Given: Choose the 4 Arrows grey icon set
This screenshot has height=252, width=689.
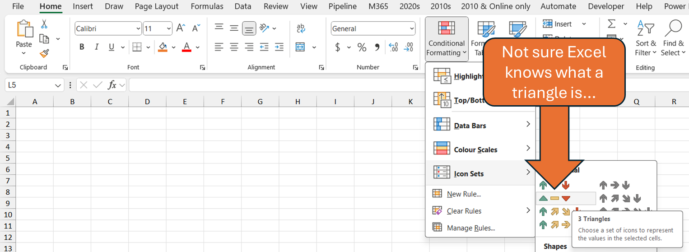Looking at the screenshot, I should coord(620,198).
